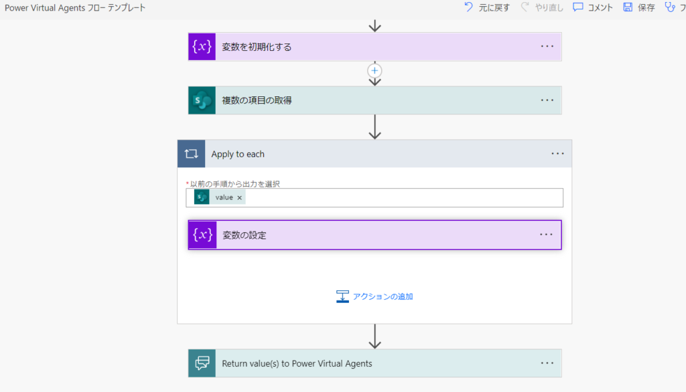Click the add action icon beside アクションの追加
This screenshot has height=392, width=686.
[x=342, y=296]
